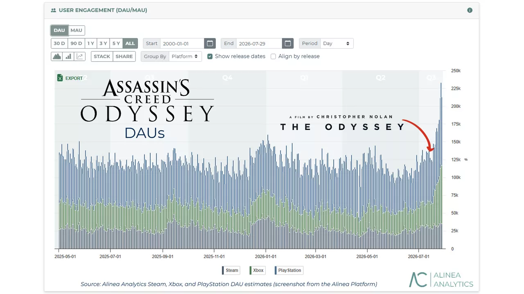The height and width of the screenshot is (294, 524).
Task: Switch to the MAU metric
Action: (x=77, y=30)
